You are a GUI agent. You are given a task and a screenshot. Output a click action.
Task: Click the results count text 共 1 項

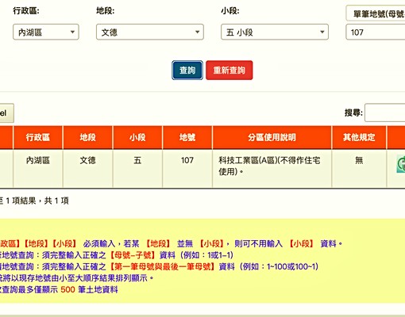(56, 201)
